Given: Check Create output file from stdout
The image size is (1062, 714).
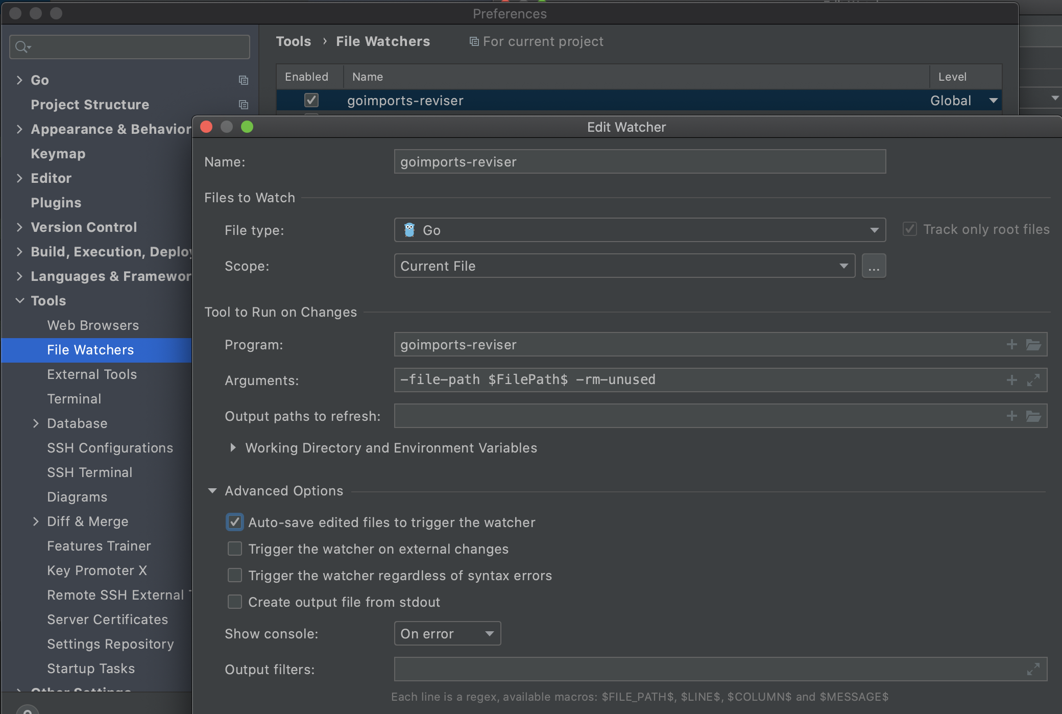Looking at the screenshot, I should point(235,602).
